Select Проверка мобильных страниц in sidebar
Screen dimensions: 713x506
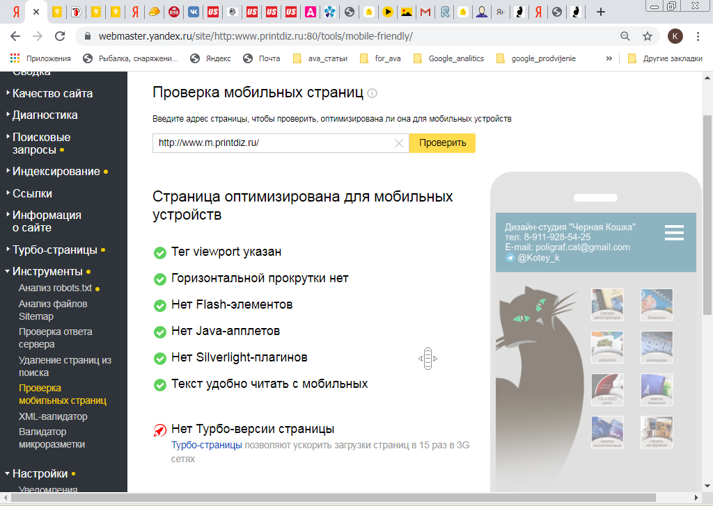point(62,394)
